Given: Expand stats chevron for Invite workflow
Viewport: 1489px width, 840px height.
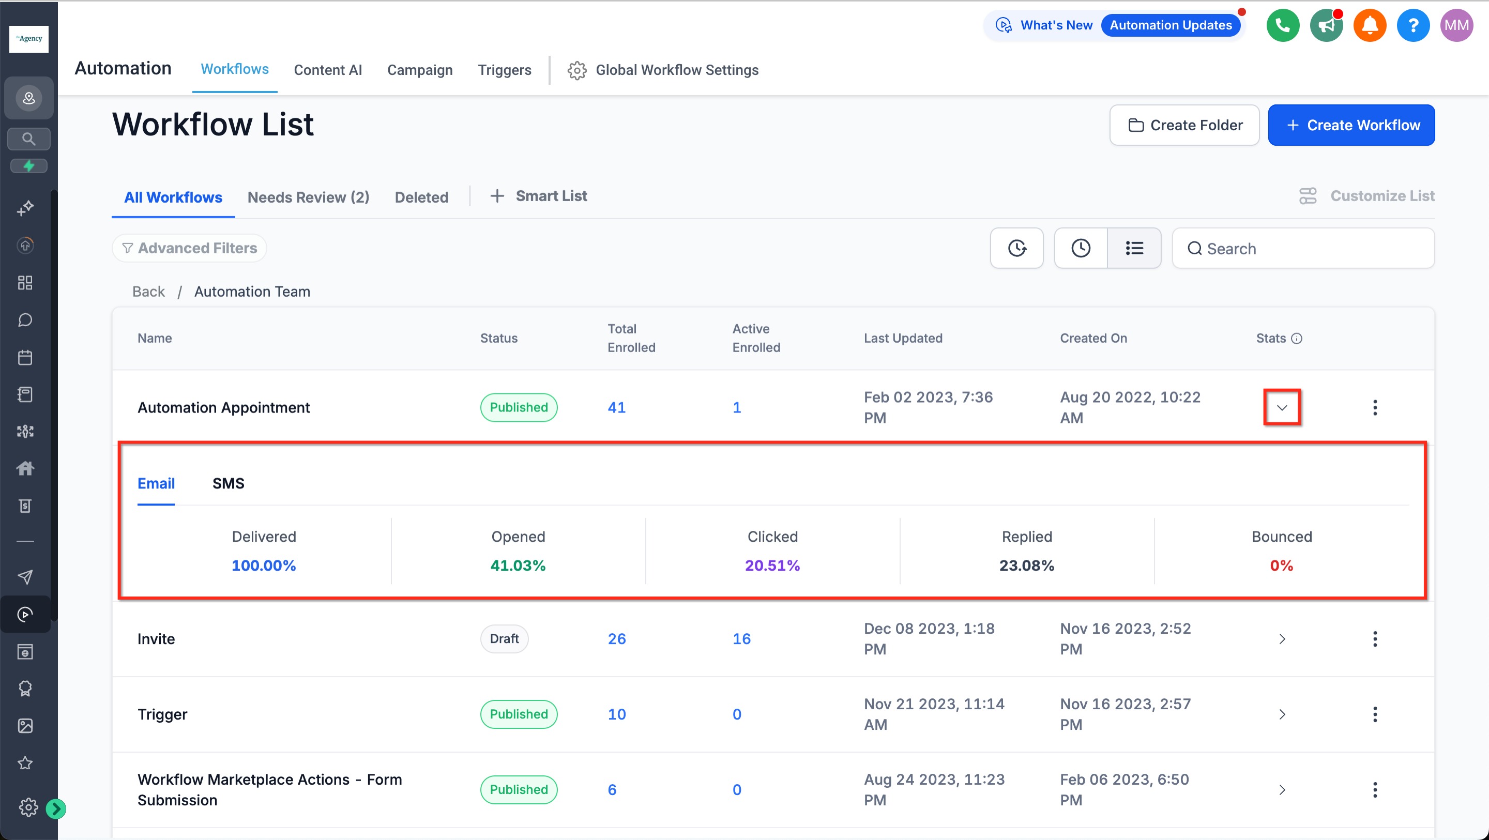Looking at the screenshot, I should click(1282, 639).
